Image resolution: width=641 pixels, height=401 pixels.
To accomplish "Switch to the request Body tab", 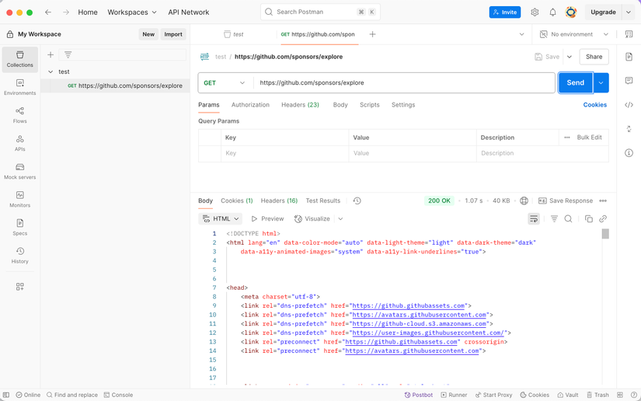I will coord(340,105).
